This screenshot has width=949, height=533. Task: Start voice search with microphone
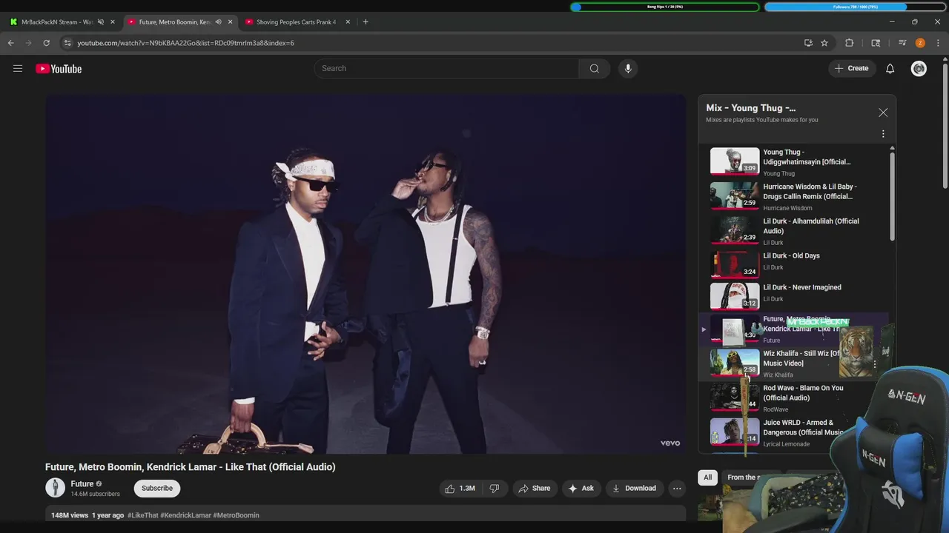coord(628,68)
